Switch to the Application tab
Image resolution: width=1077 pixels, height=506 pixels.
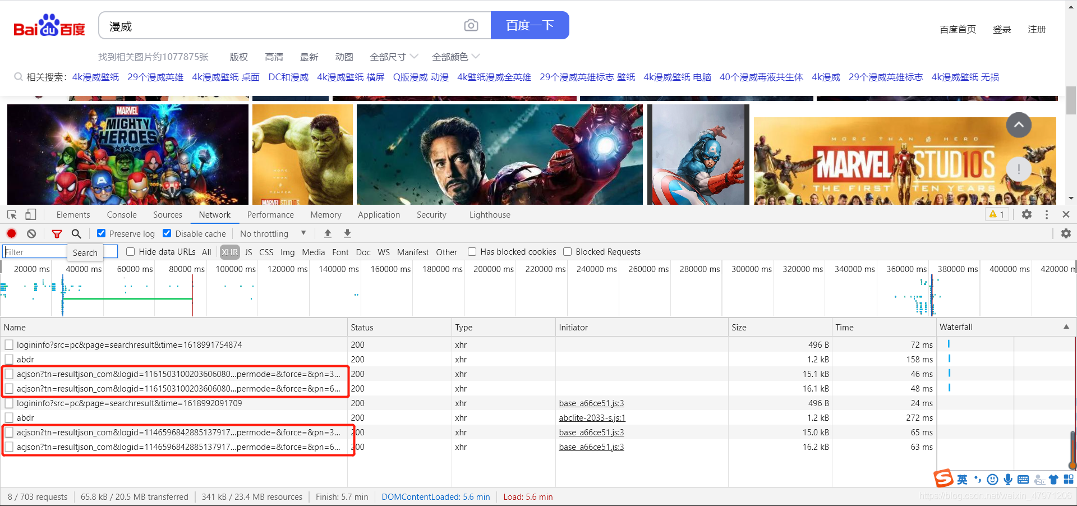379,215
